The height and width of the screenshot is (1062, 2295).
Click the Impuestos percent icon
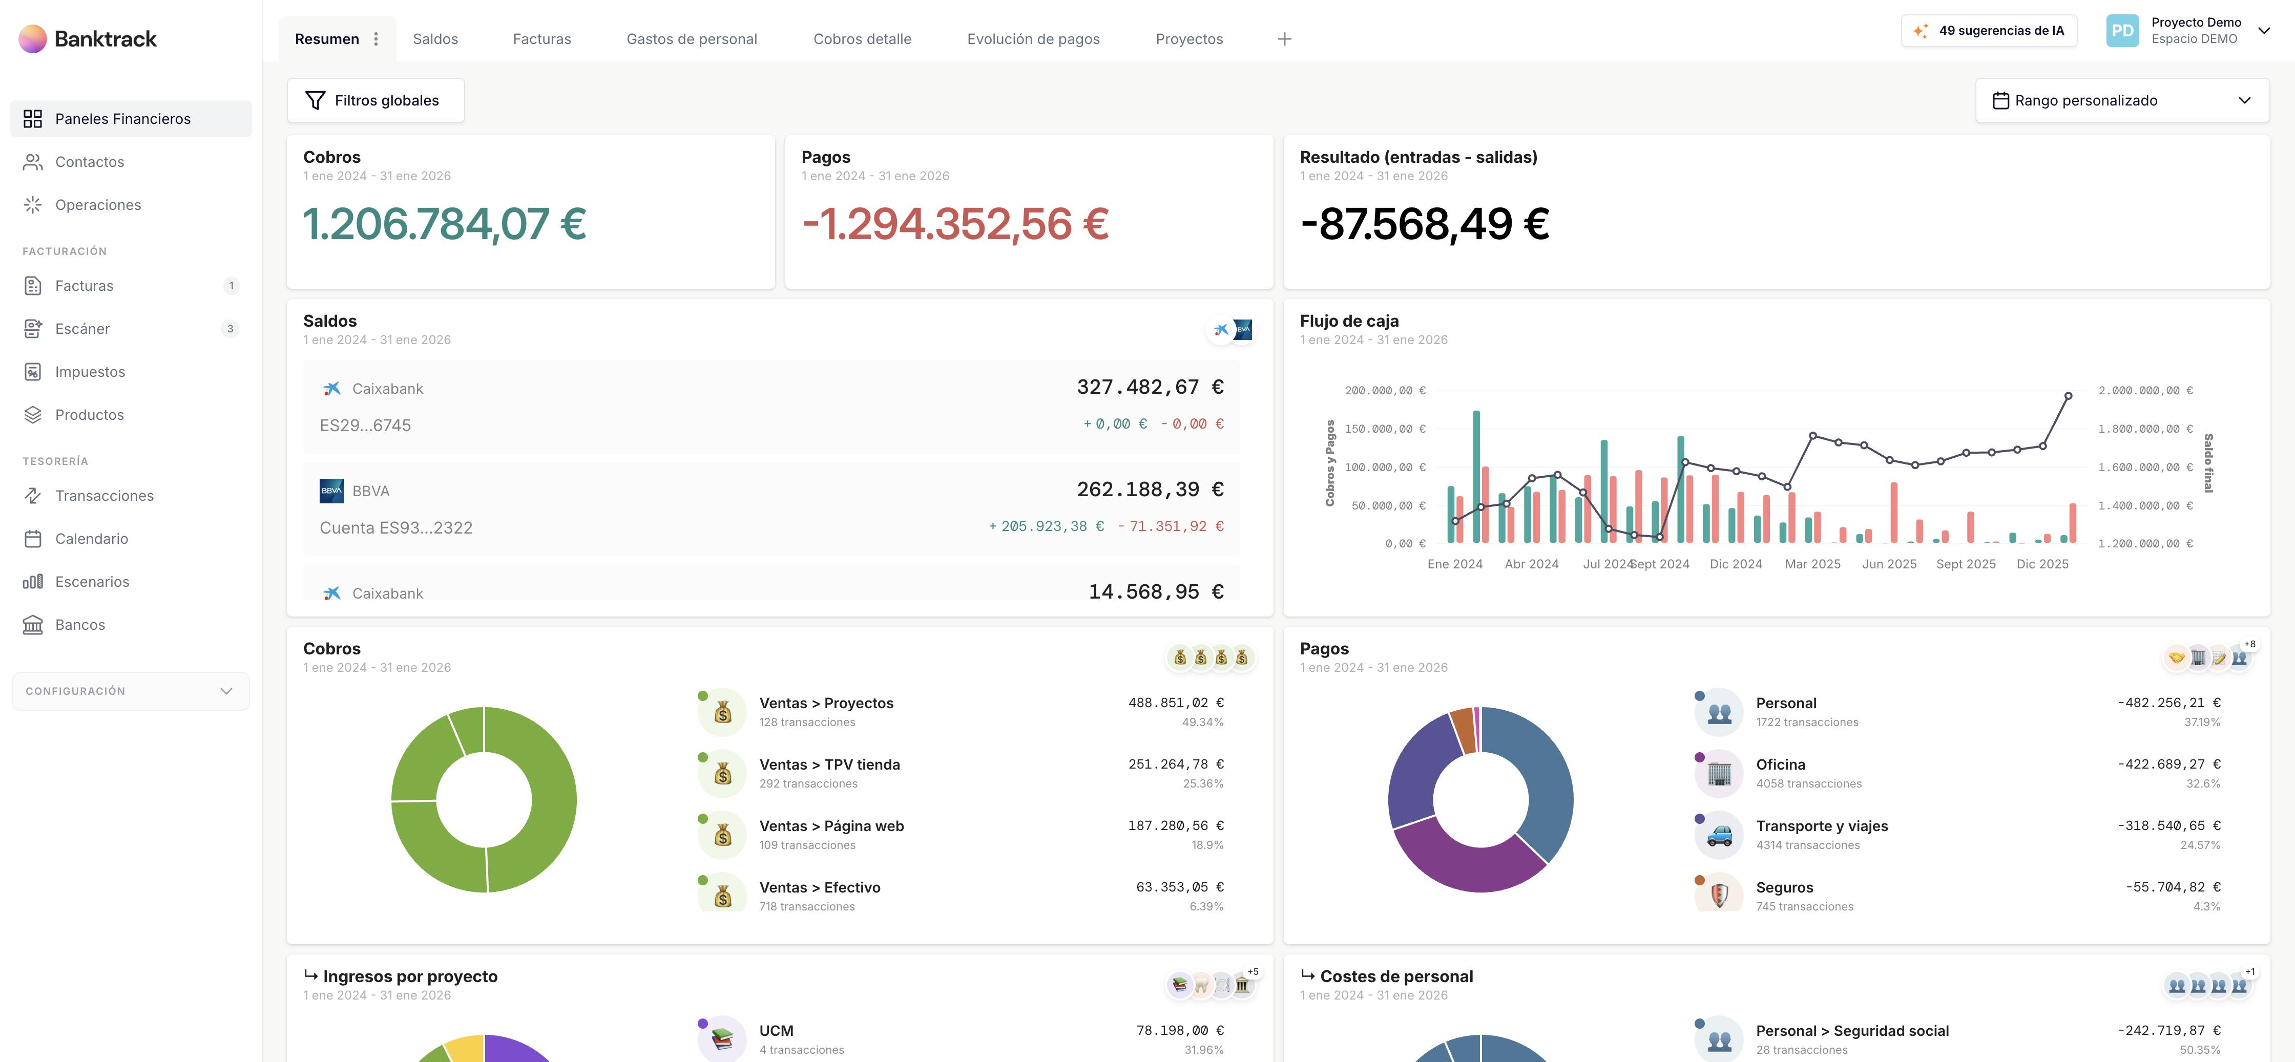coord(33,372)
